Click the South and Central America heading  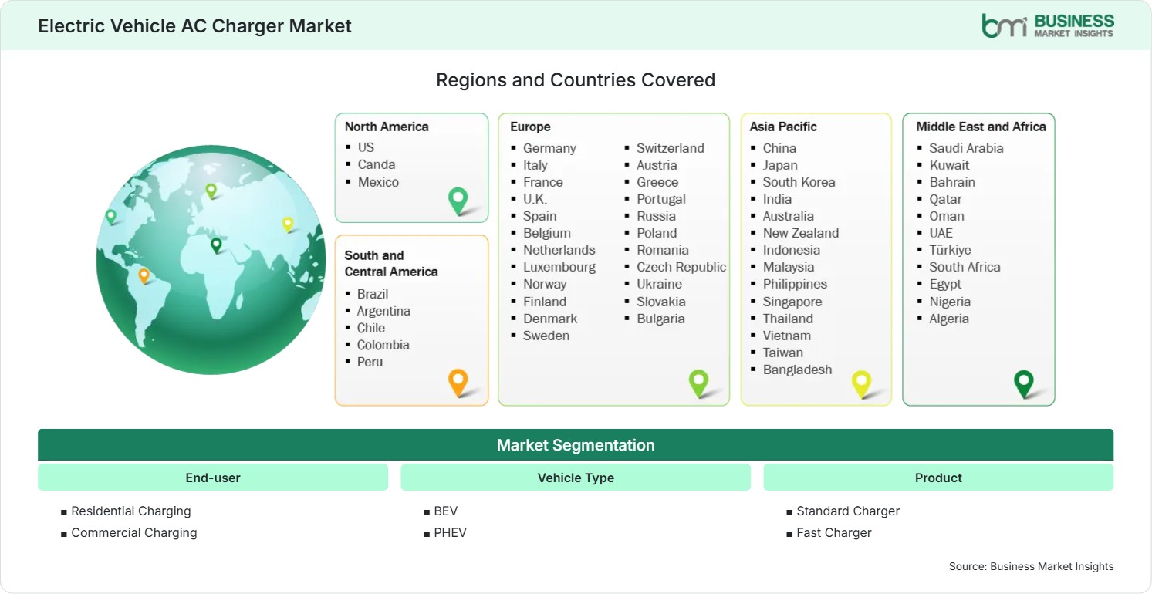pos(391,263)
